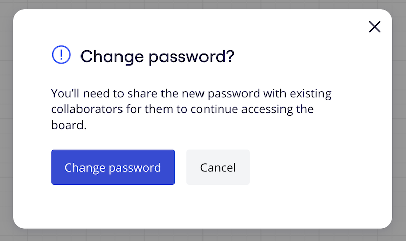
Task: Choose Cancel to keep the current password
Action: [218, 167]
